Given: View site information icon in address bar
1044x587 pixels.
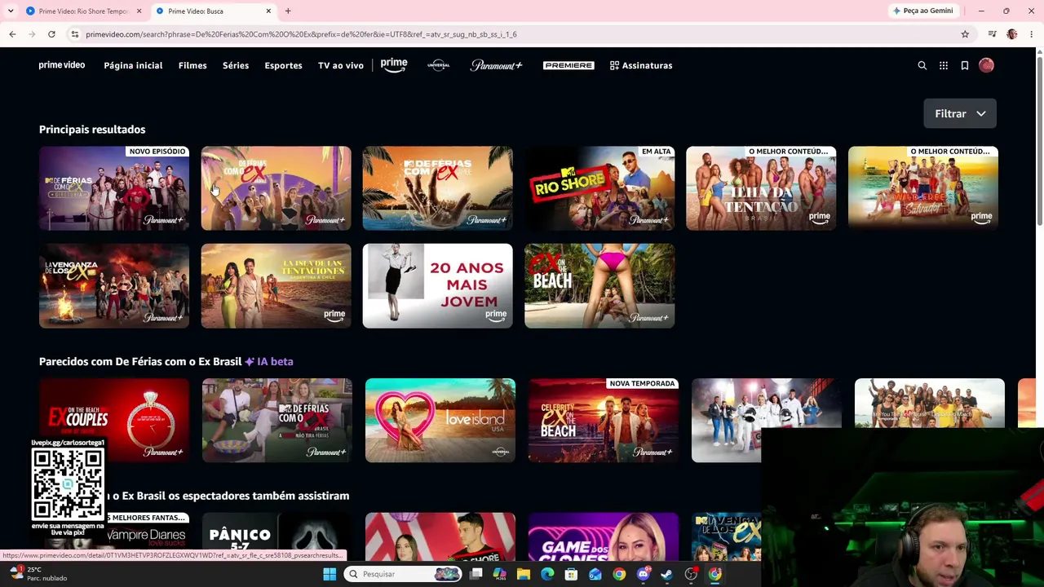Looking at the screenshot, I should (74, 34).
